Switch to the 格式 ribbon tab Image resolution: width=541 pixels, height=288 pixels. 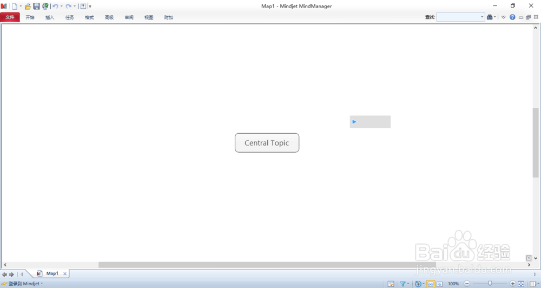(89, 17)
